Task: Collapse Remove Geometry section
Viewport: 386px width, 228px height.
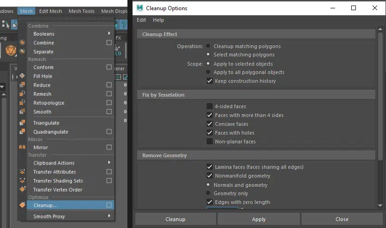Action: (256, 155)
